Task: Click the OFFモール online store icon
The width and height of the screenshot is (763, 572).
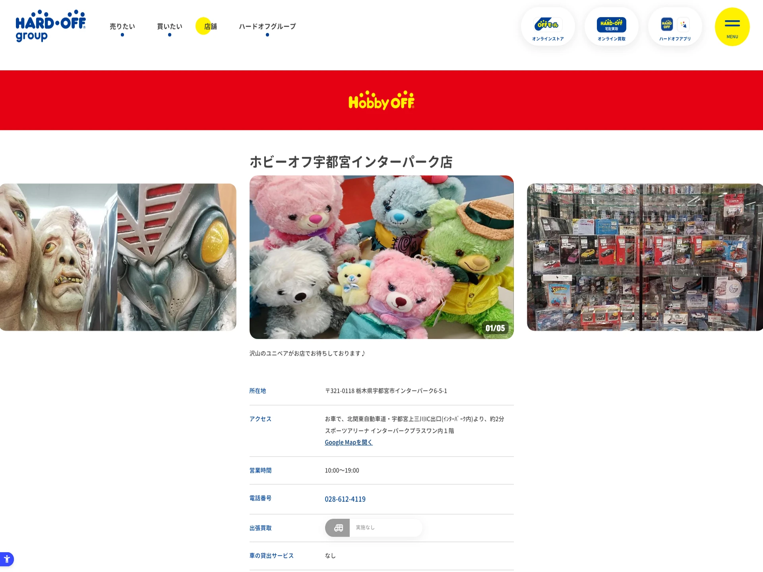Action: (548, 25)
